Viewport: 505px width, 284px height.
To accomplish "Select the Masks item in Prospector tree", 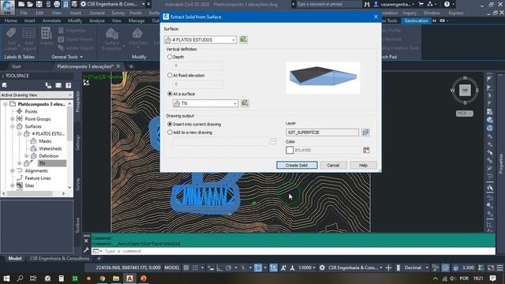I will (x=45, y=141).
